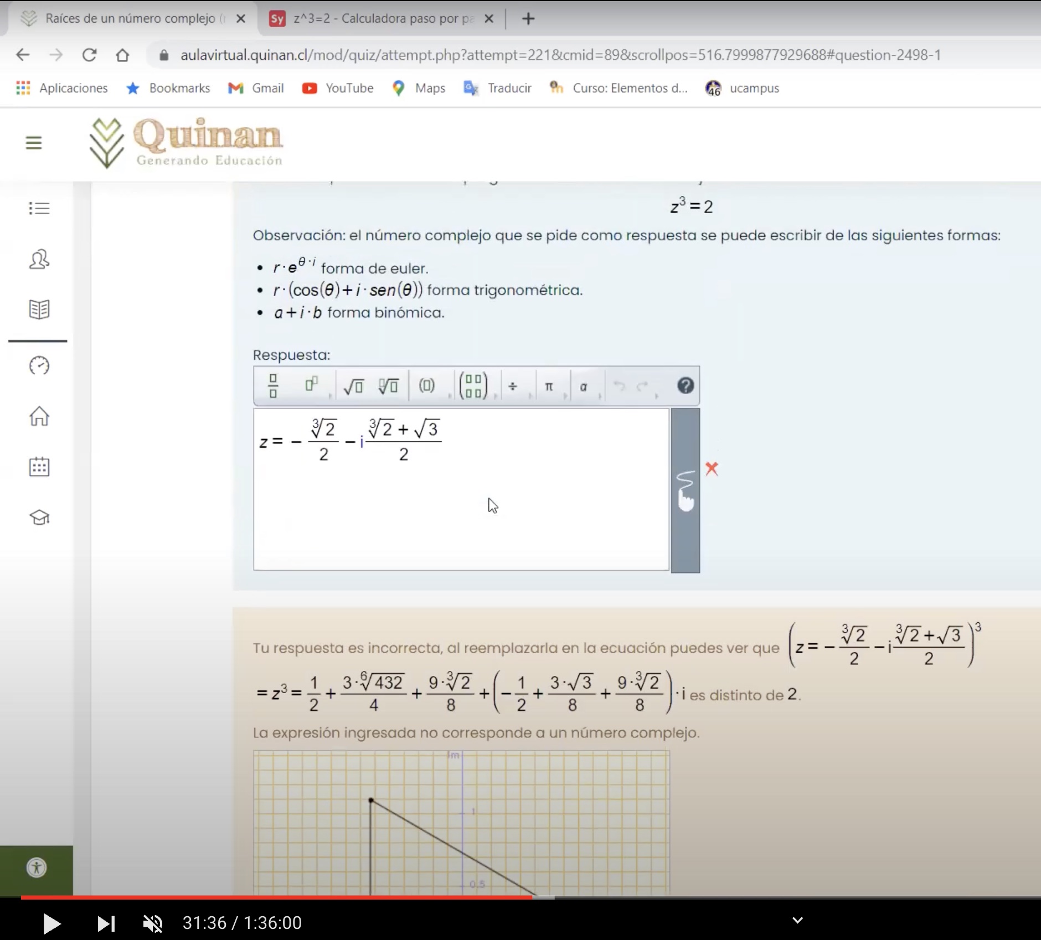The image size is (1041, 940).
Task: Open the home sidebar icon
Action: point(39,416)
